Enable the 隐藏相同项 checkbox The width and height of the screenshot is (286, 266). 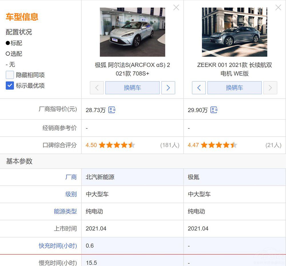[x=10, y=75]
